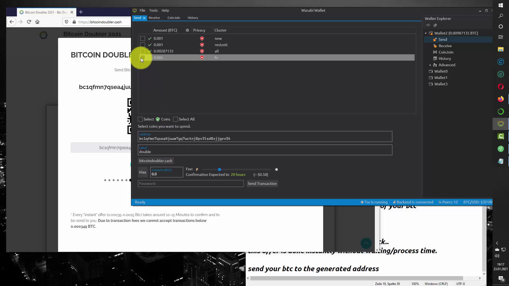Open Wasabi Wallet from the taskbar sidebar
Image resolution: width=509 pixels, height=286 pixels.
[501, 124]
